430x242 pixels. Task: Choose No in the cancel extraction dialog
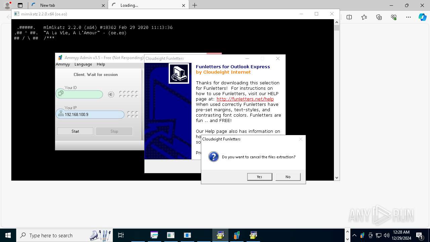coord(288,177)
